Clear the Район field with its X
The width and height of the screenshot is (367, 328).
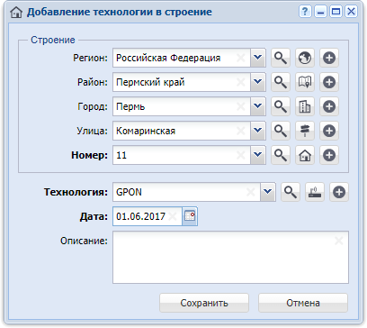point(241,82)
